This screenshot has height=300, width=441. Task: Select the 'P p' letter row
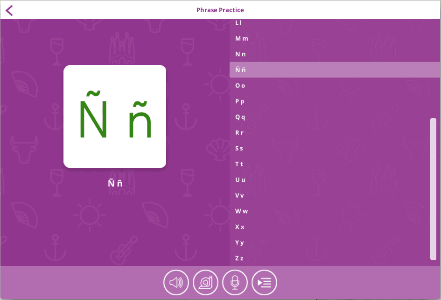click(335, 101)
